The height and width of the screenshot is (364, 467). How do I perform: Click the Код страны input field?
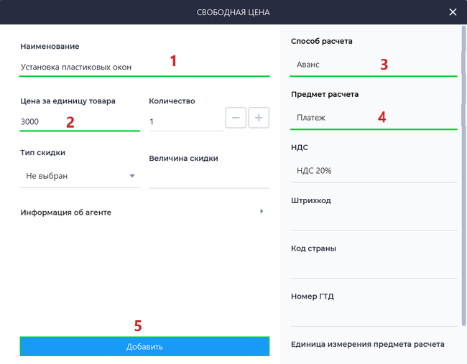tap(374, 267)
